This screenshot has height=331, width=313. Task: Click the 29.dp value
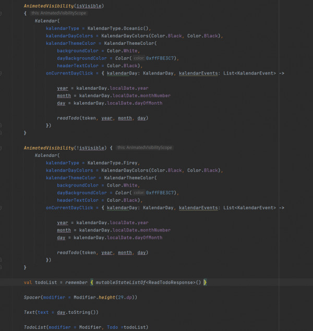point(125,297)
